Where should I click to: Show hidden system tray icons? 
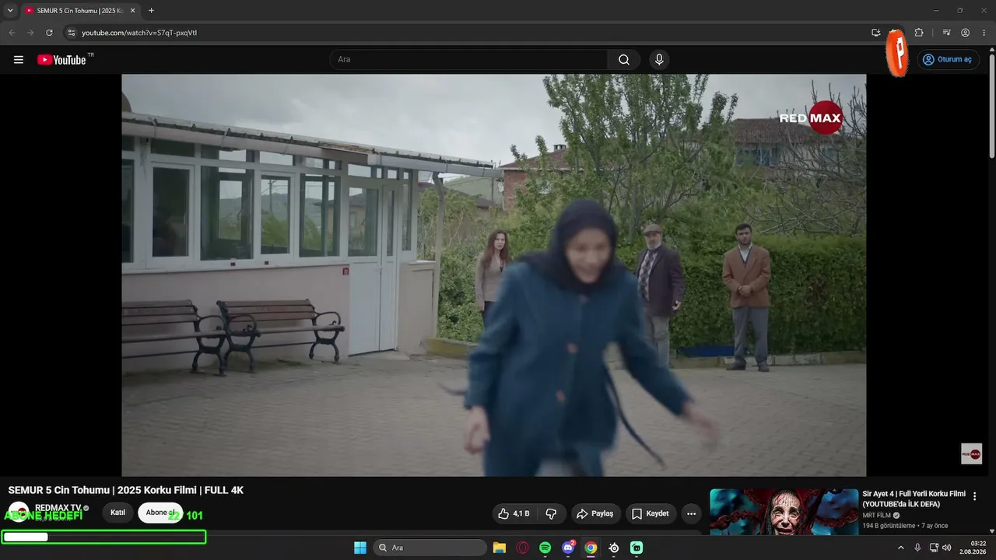coord(901,548)
